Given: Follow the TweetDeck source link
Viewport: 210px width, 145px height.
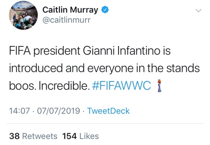Looking at the screenshot, I should tap(108, 111).
